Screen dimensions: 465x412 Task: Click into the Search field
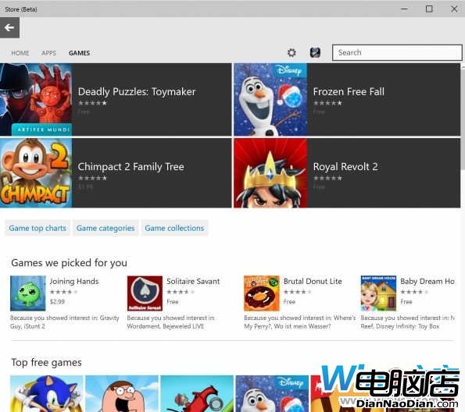tap(397, 53)
